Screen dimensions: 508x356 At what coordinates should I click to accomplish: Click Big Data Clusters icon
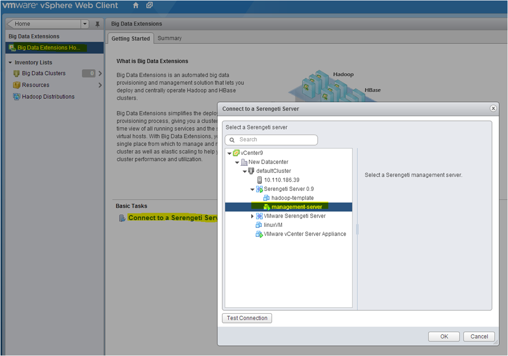16,74
